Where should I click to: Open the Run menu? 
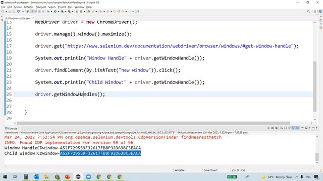pyautogui.click(x=70, y=7)
